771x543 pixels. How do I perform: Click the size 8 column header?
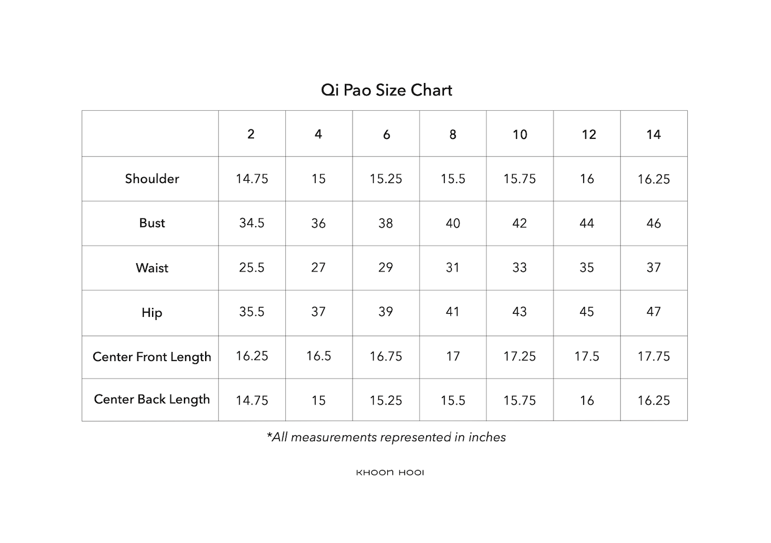coord(453,134)
